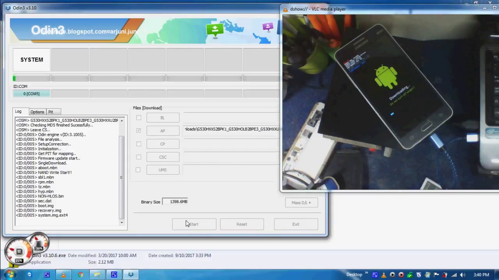Tick the BL file checkbox

138,117
